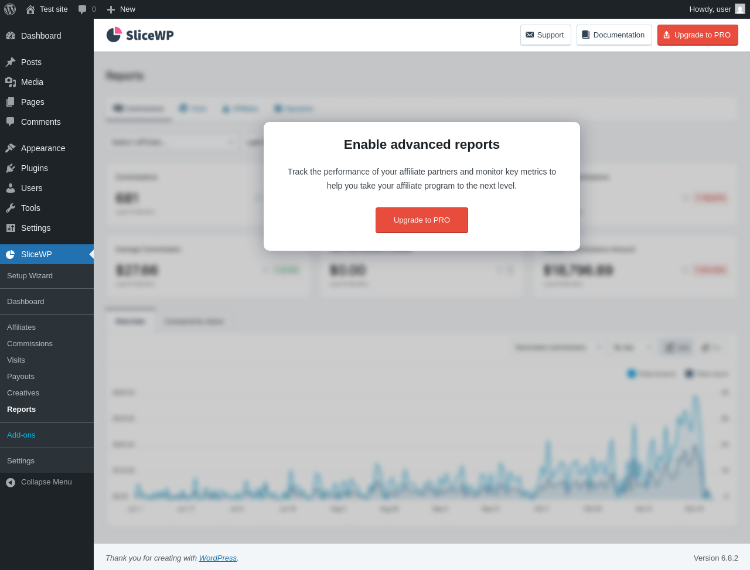
Task: Click the upload icon on Upgrade to PRO
Action: click(666, 35)
